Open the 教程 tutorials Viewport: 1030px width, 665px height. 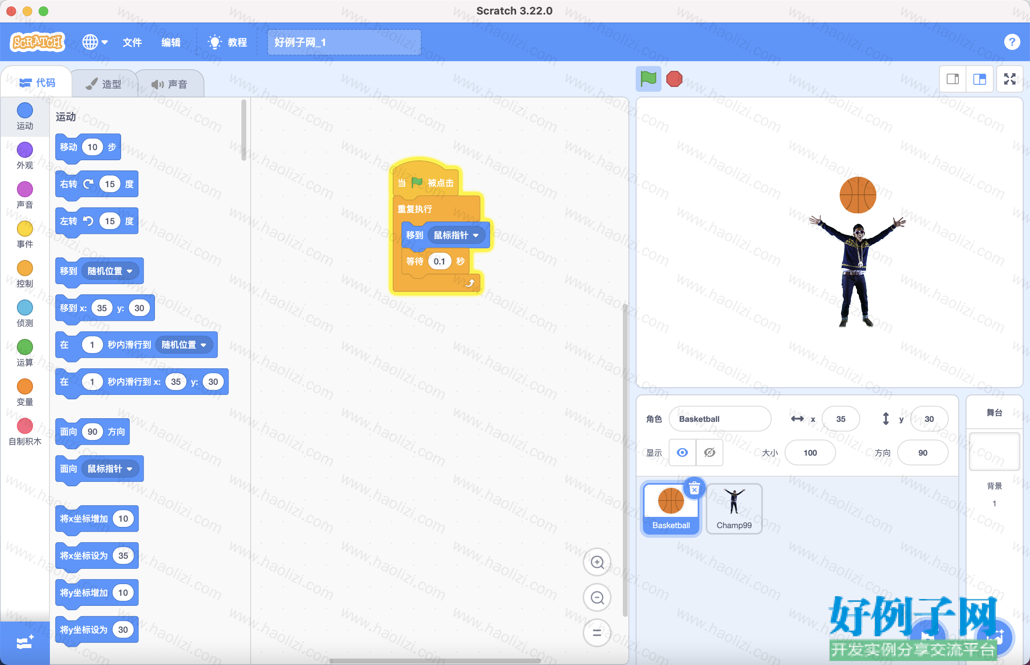pos(227,42)
